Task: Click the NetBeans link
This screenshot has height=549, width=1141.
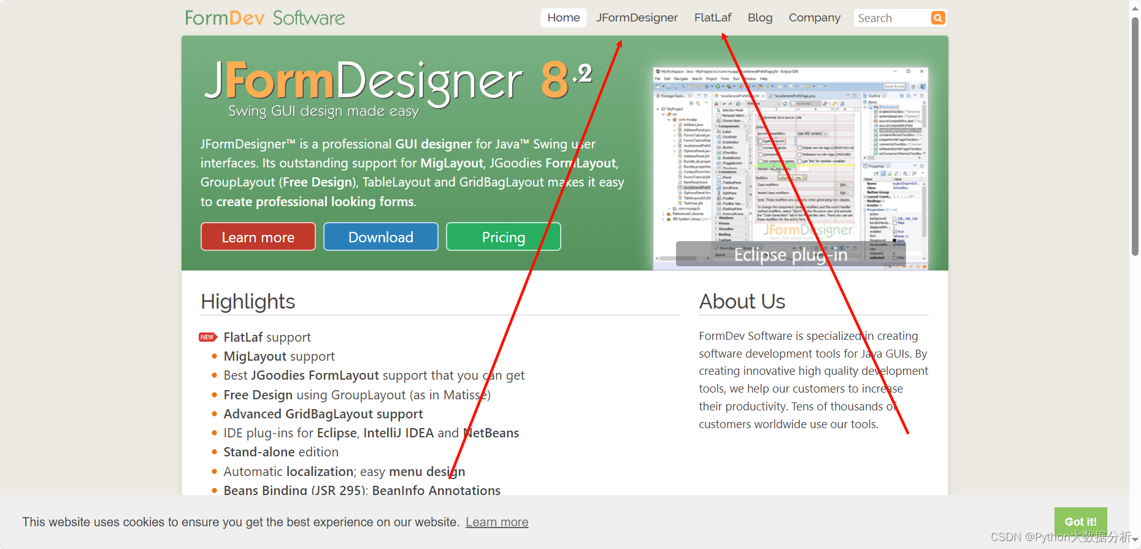Action: pos(491,433)
